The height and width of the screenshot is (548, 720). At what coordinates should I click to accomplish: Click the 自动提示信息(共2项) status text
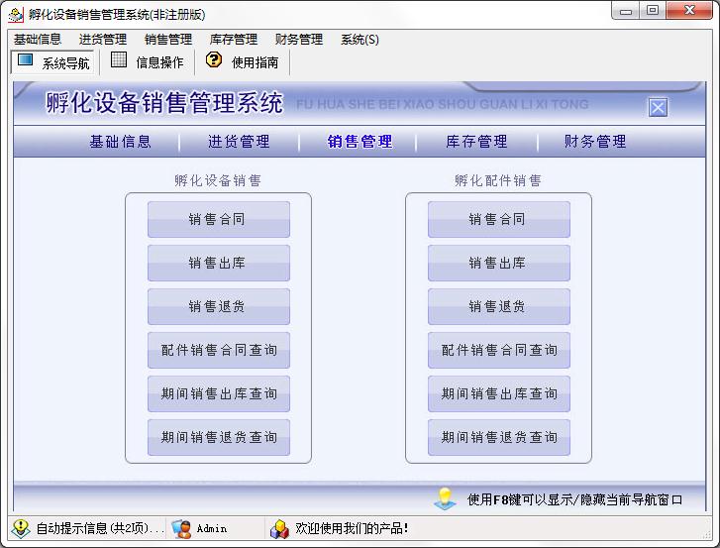coord(100,529)
